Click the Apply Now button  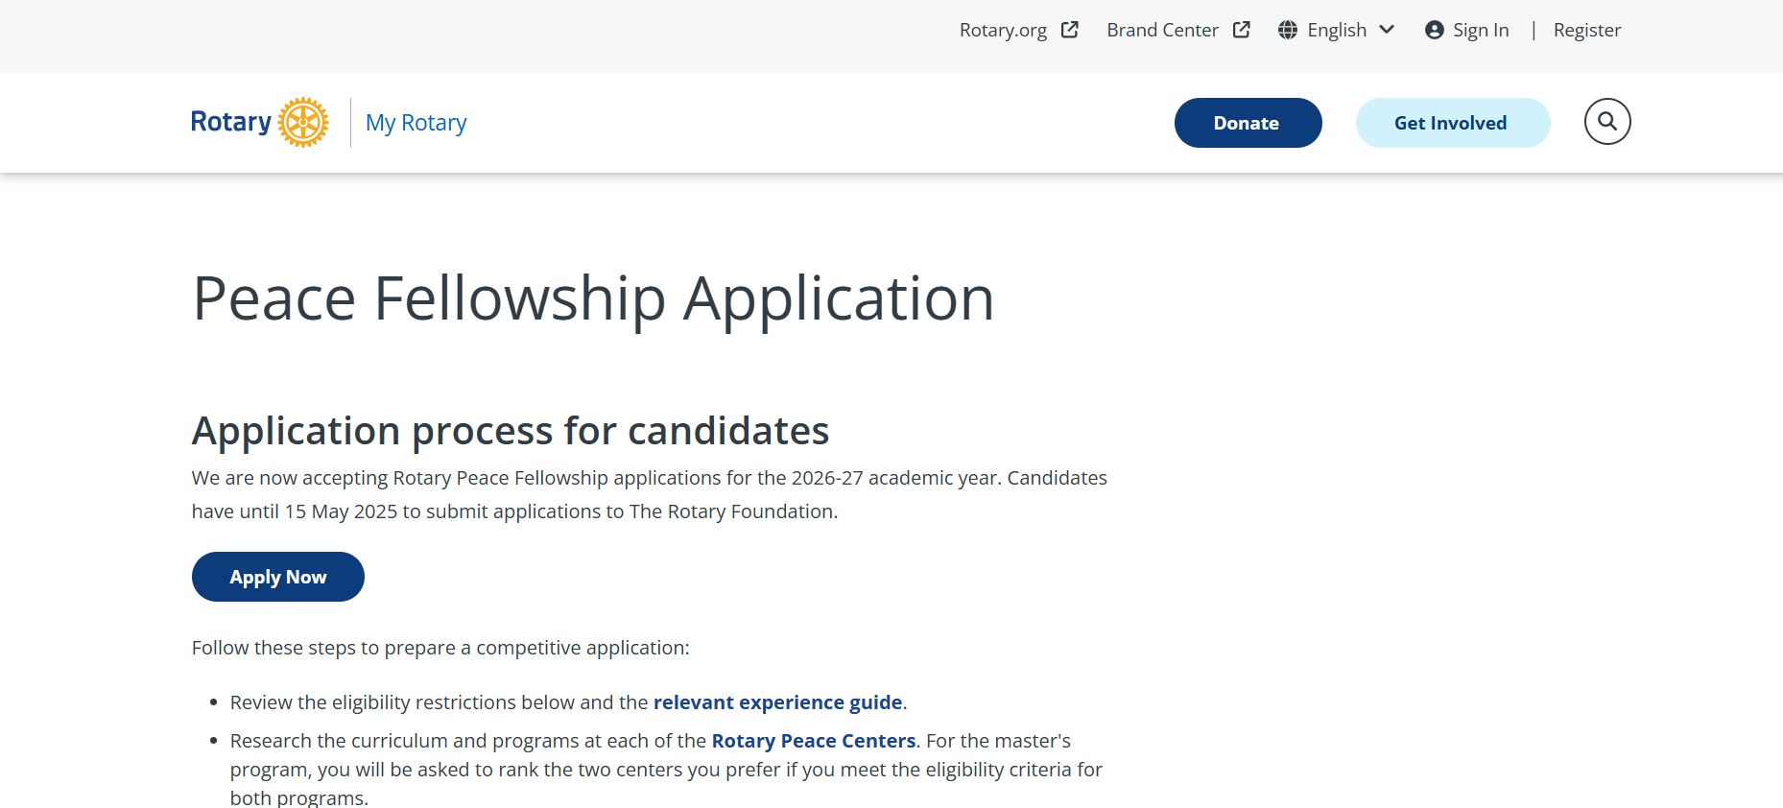coord(278,577)
